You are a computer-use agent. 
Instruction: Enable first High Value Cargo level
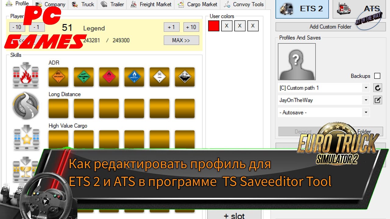point(58,139)
